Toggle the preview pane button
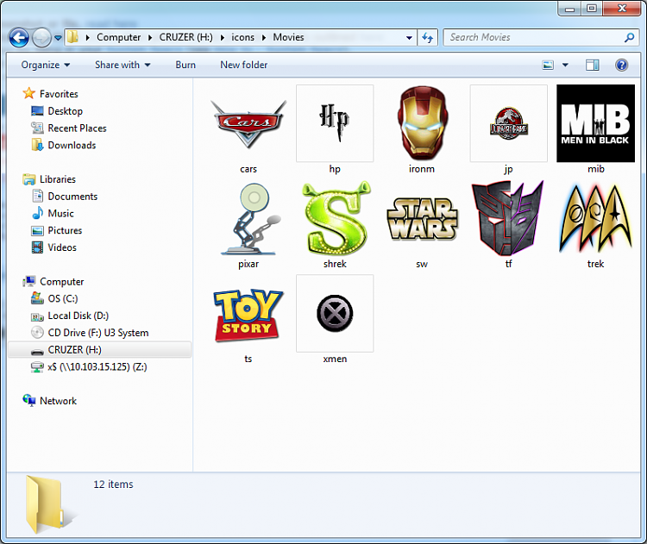The width and height of the screenshot is (647, 544). pyautogui.click(x=592, y=65)
